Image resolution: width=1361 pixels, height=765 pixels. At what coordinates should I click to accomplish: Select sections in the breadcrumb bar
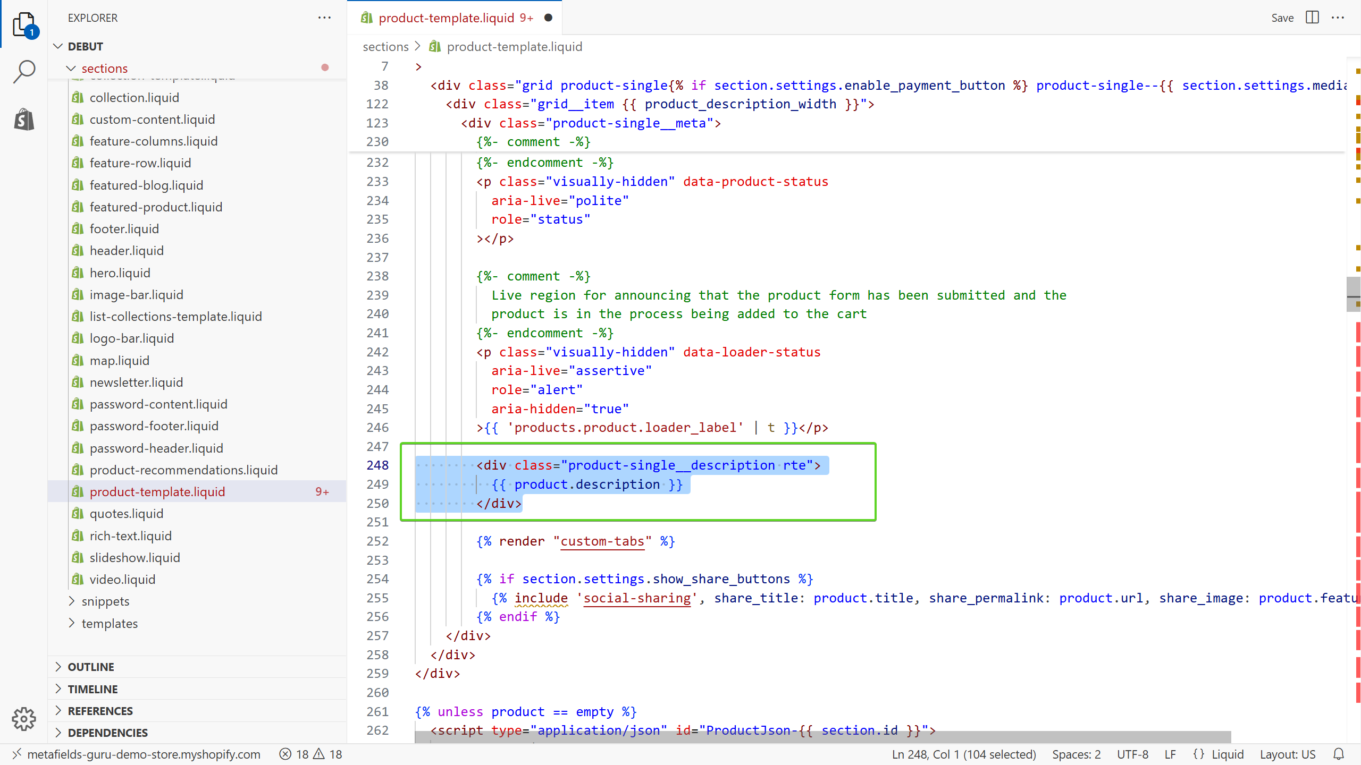(385, 46)
